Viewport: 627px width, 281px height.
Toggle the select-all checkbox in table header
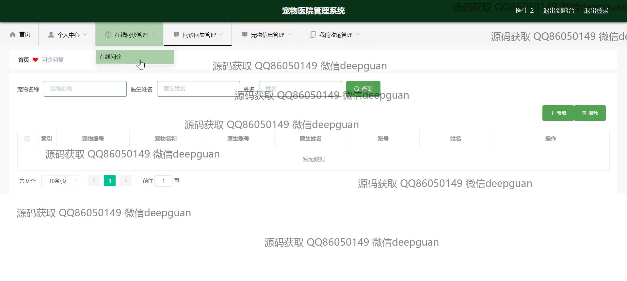pyautogui.click(x=27, y=139)
